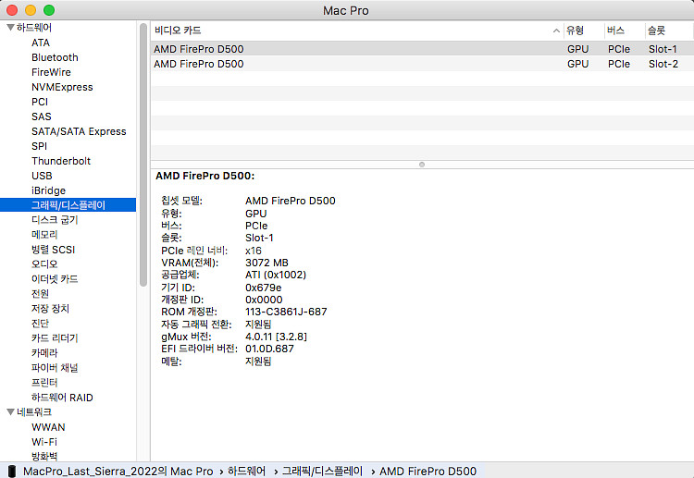Click the ROM 개정판 value 113-C3861J-687
694x478 pixels.
tap(286, 312)
